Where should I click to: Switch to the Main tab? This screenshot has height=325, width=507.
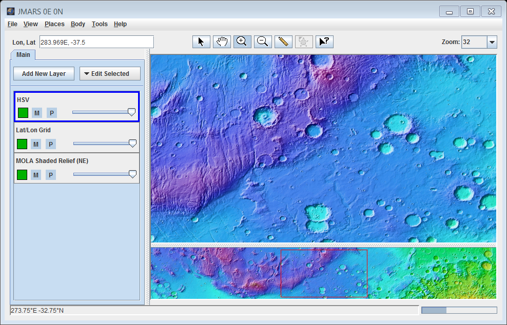[x=23, y=55]
